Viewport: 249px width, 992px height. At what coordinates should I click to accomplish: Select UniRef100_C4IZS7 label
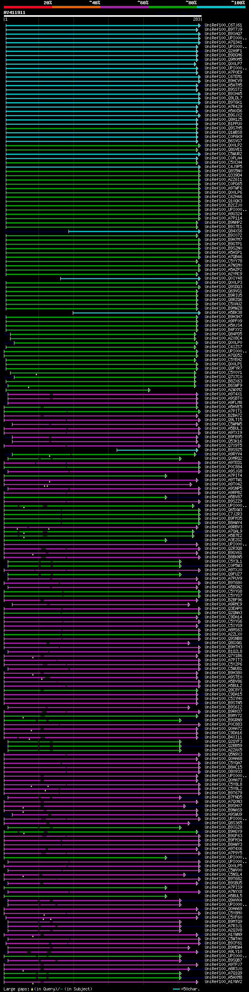coord(223,347)
